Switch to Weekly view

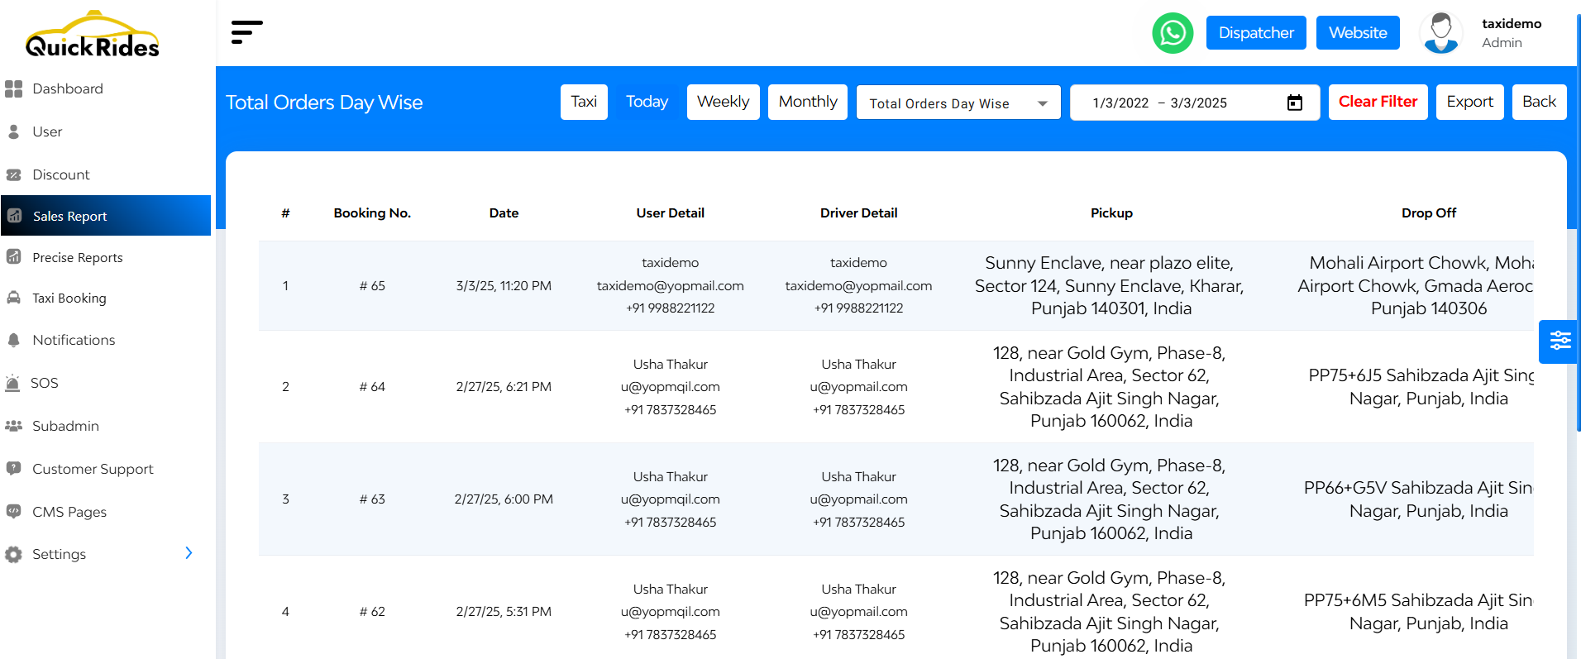(x=723, y=102)
